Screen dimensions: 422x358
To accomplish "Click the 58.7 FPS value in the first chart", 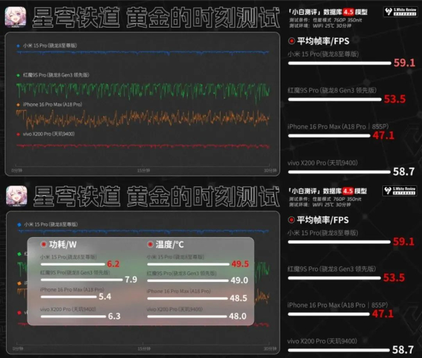I will pos(404,171).
